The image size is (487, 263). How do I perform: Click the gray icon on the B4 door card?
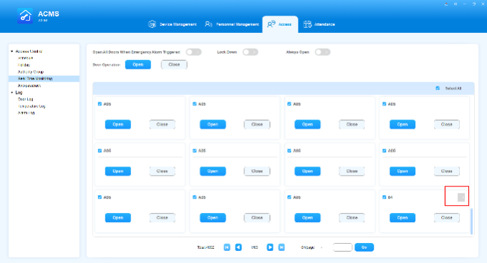pyautogui.click(x=461, y=197)
